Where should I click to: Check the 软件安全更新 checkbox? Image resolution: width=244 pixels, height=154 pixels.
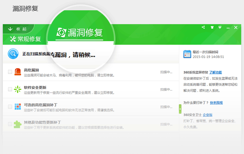10,89
